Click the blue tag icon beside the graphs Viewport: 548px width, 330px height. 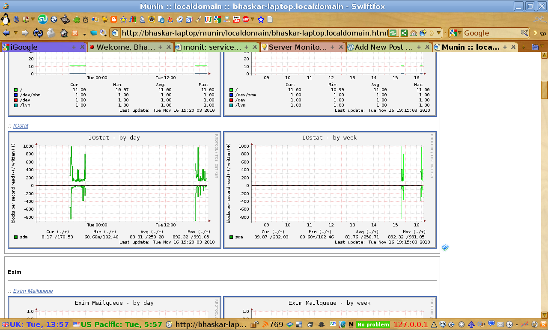click(445, 247)
